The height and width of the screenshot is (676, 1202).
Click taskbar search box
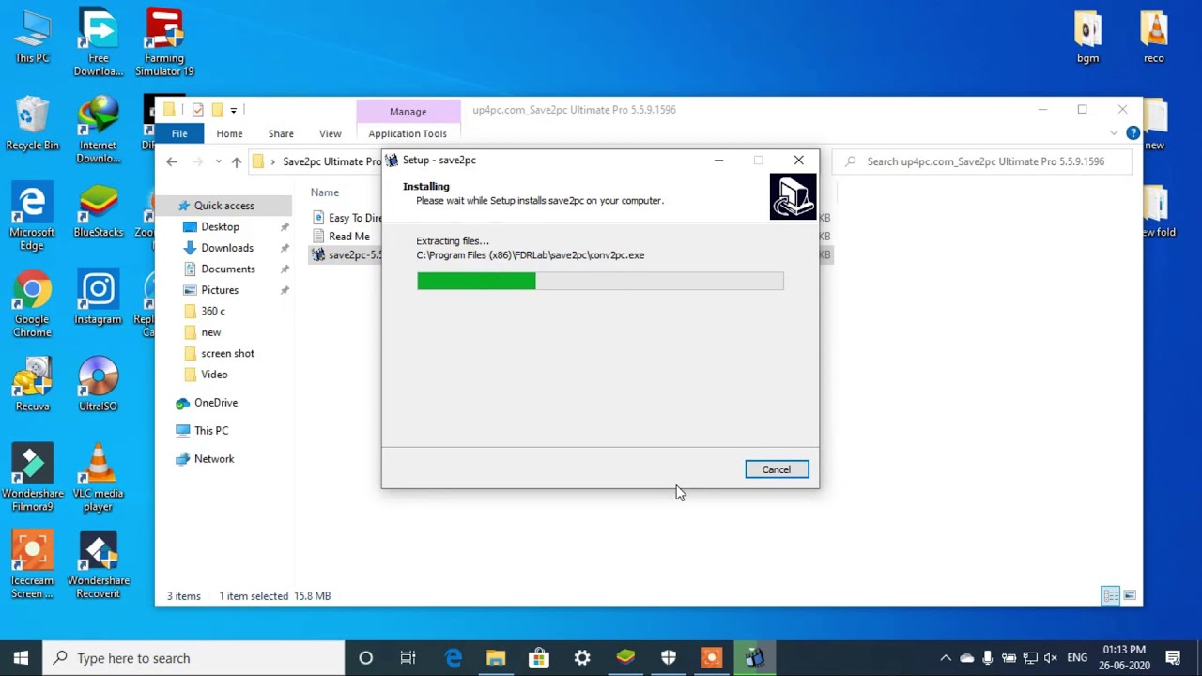(194, 658)
